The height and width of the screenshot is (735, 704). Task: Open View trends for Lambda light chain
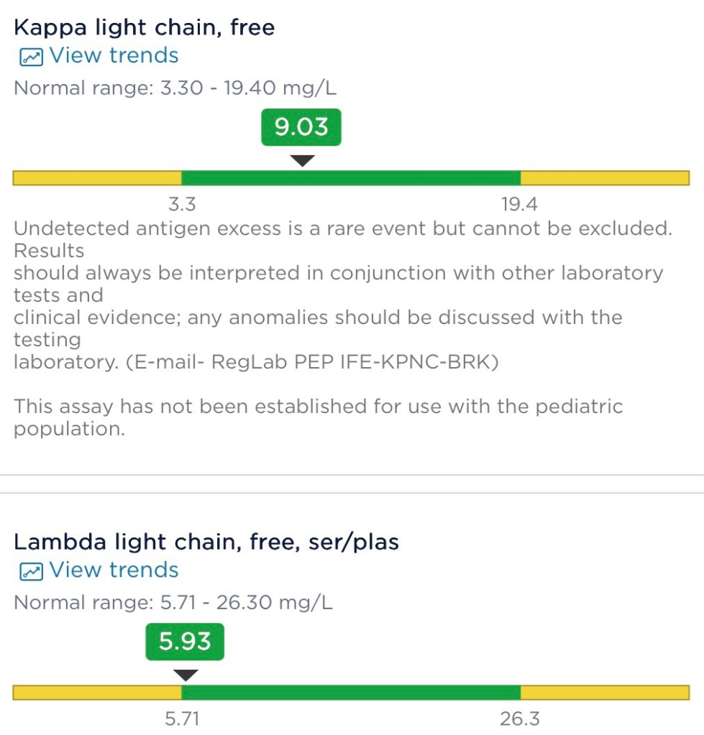click(x=114, y=570)
